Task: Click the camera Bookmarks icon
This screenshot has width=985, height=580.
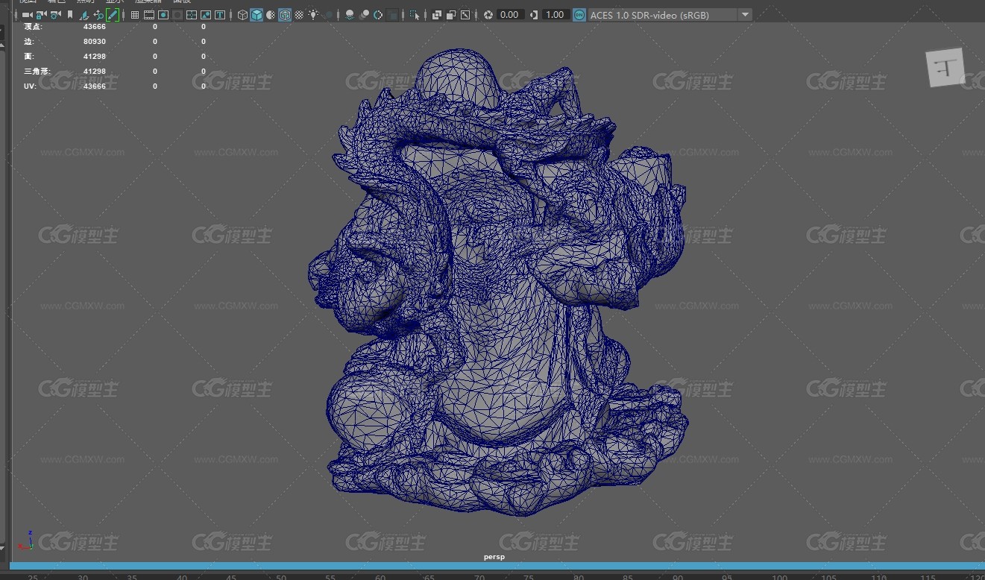Action: (x=70, y=15)
